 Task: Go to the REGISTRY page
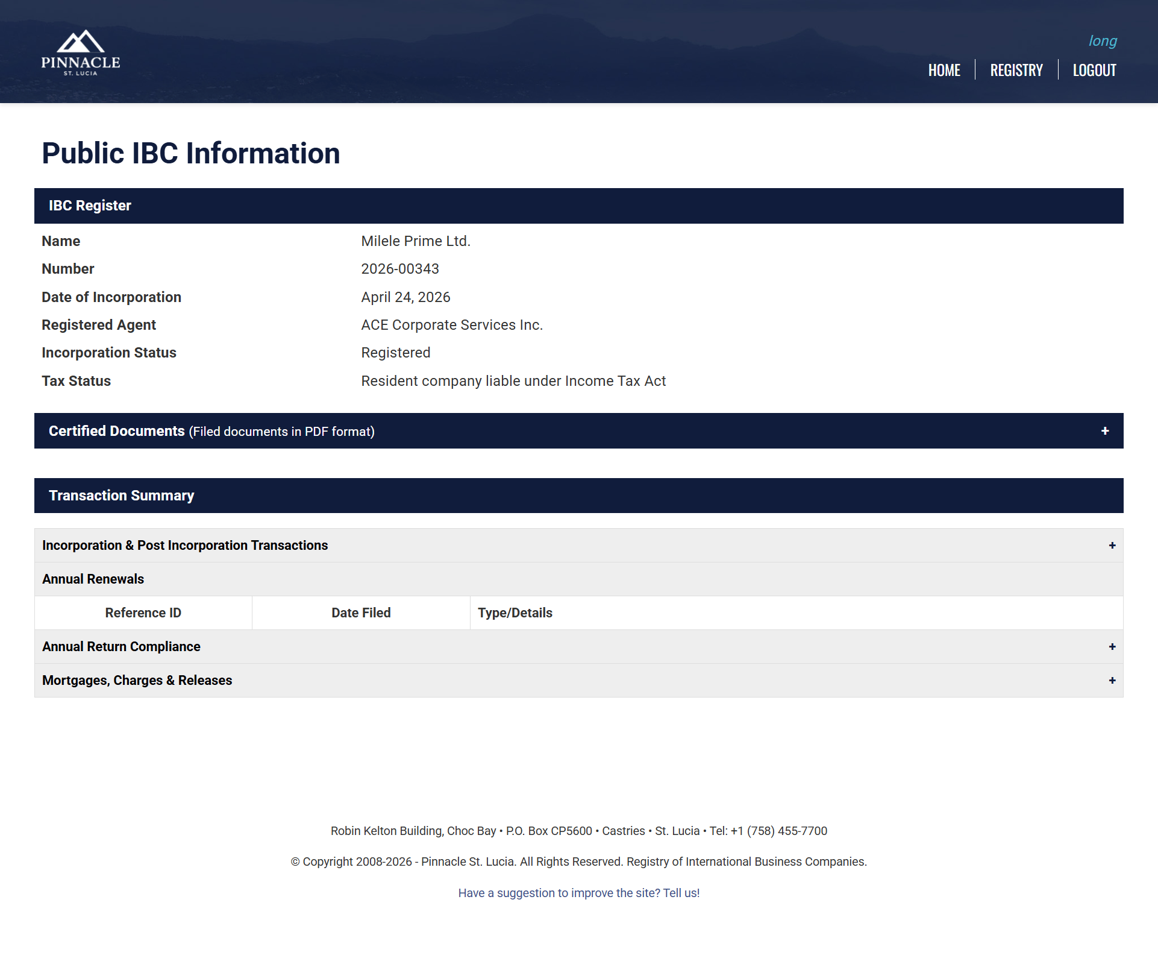point(1016,71)
